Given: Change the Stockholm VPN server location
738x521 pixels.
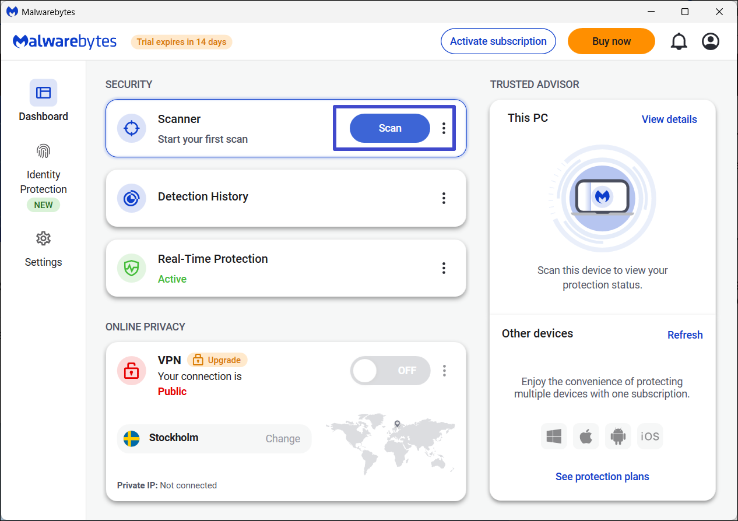Looking at the screenshot, I should coord(283,439).
